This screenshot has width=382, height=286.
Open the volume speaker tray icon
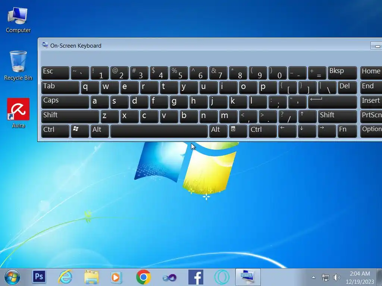(337, 277)
